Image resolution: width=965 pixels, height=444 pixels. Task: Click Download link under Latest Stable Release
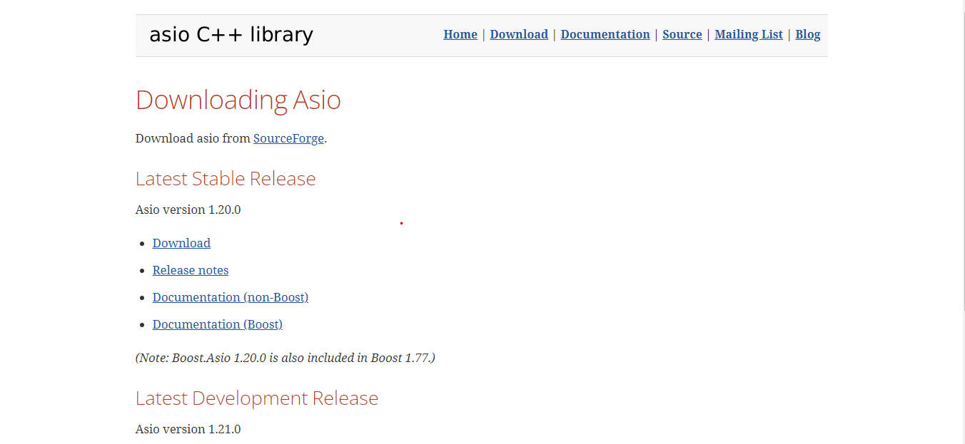(181, 243)
